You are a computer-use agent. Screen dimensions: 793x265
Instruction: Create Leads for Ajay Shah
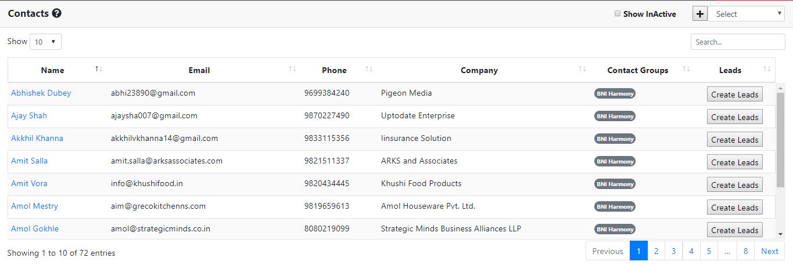(x=734, y=117)
